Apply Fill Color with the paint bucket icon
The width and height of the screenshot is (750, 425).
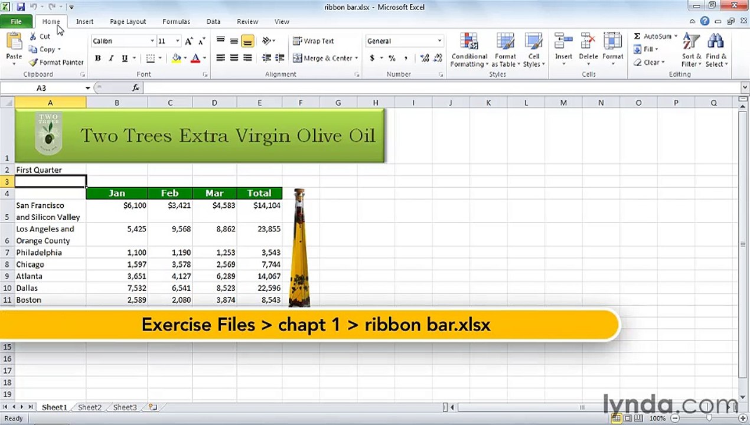[x=176, y=58]
